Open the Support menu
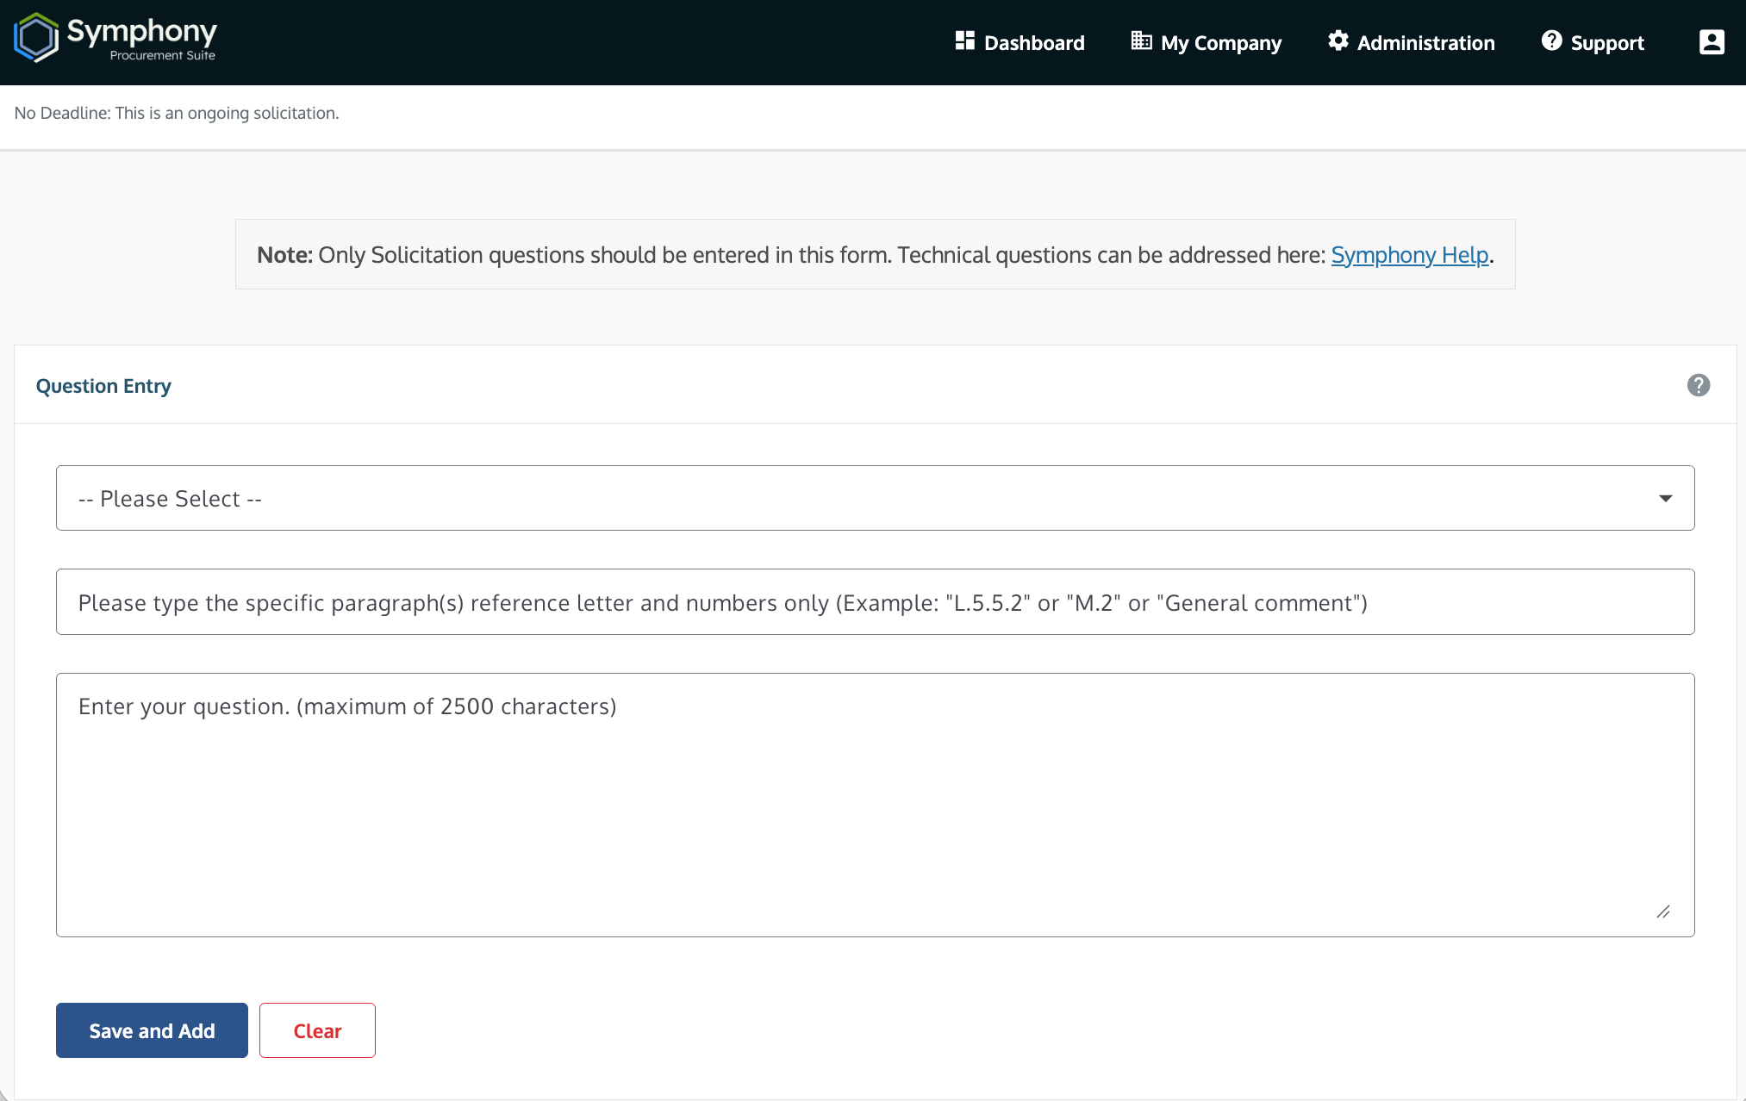This screenshot has height=1101, width=1746. point(1593,42)
